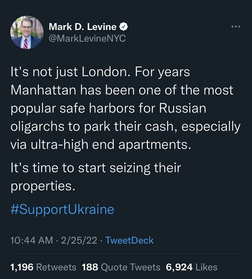The height and width of the screenshot is (279, 252).
Task: Click the line "It's time to start seizing their"
Action: point(96,168)
